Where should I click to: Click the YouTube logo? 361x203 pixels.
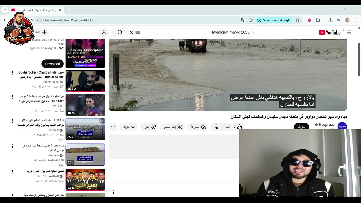pos(329,32)
